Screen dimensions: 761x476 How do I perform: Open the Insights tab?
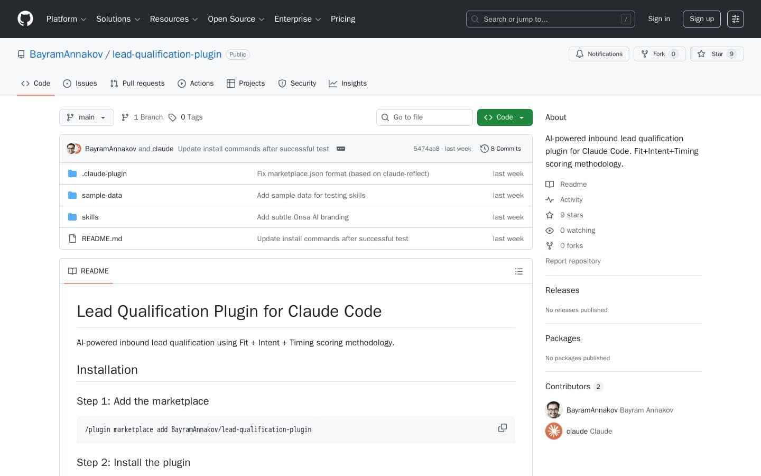347,83
